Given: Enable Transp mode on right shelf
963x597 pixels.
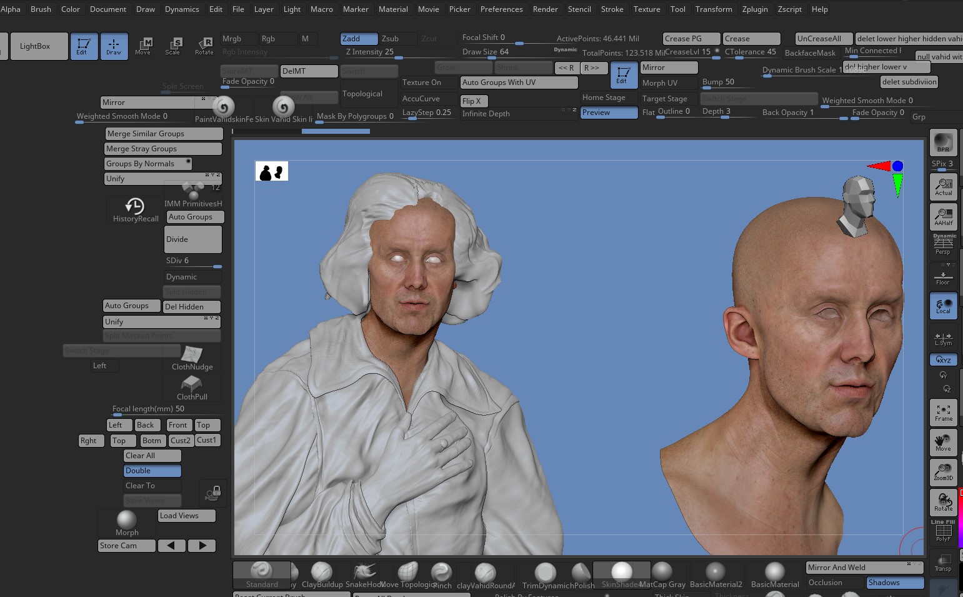Looking at the screenshot, I should [943, 561].
